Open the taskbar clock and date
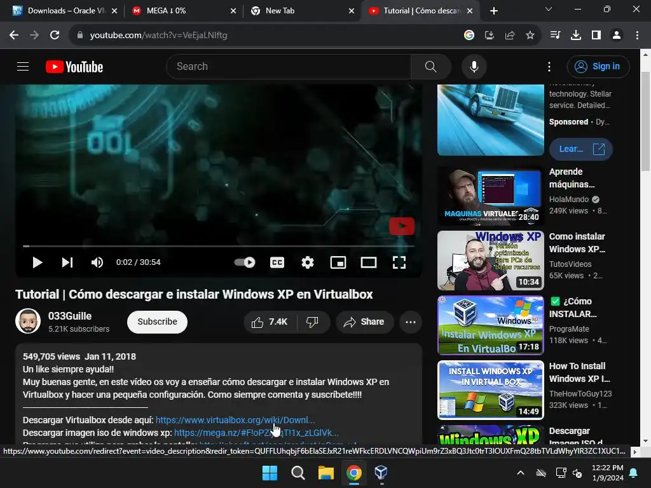The width and height of the screenshot is (651, 488). coord(607,473)
